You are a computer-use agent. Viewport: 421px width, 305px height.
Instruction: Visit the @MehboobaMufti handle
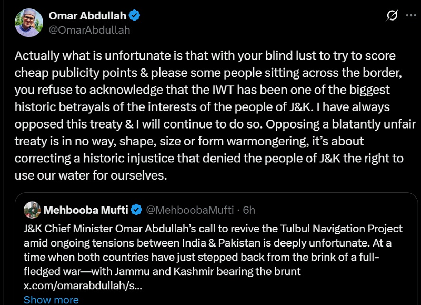coord(189,210)
